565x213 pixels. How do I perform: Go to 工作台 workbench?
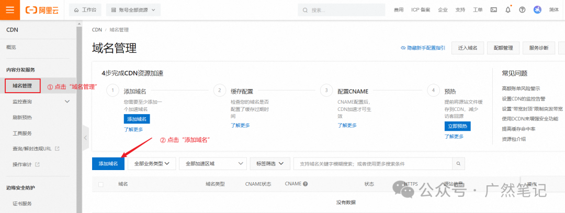[x=85, y=10]
